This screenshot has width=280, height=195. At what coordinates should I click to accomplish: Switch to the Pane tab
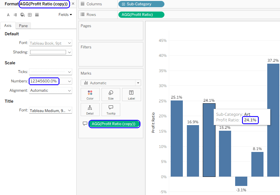[x=23, y=26]
